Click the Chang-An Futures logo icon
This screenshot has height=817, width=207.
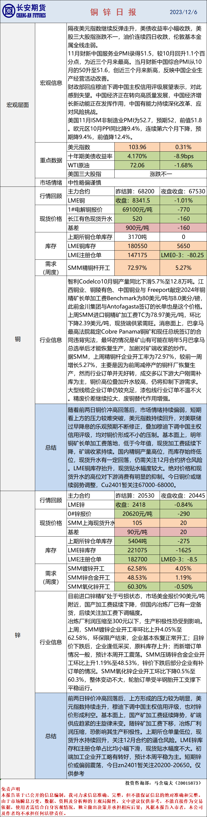9,11
